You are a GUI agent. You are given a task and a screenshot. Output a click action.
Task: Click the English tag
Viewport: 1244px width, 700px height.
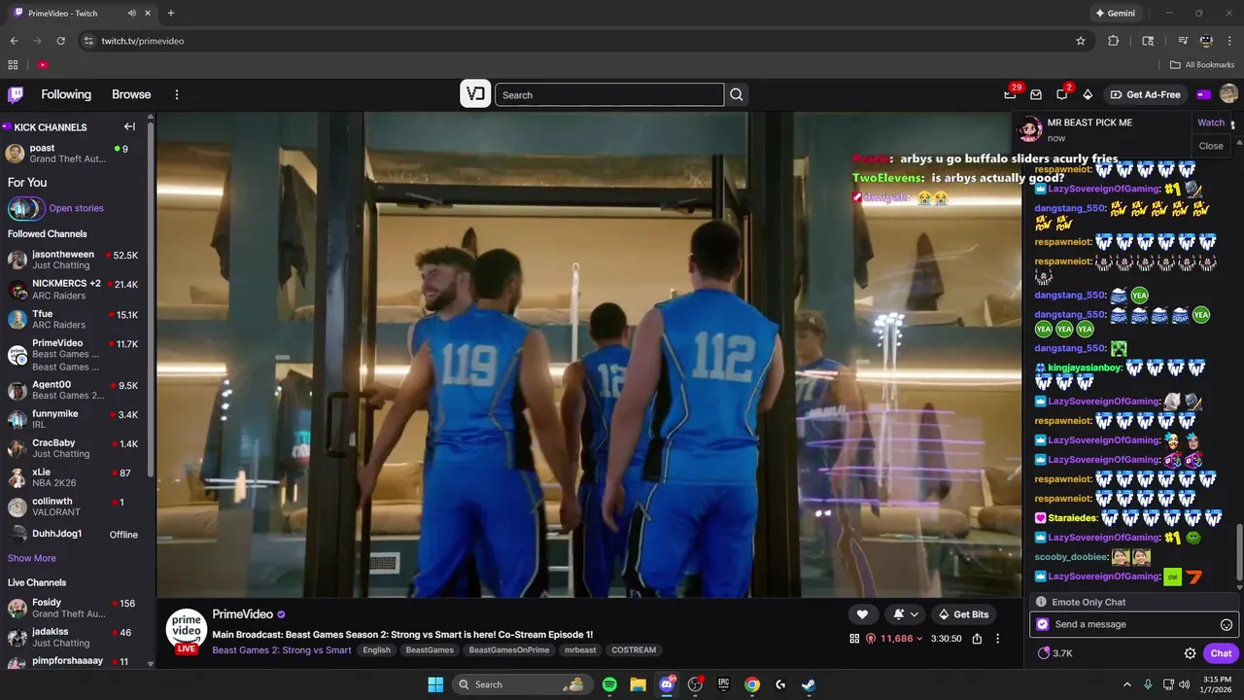pyautogui.click(x=376, y=650)
